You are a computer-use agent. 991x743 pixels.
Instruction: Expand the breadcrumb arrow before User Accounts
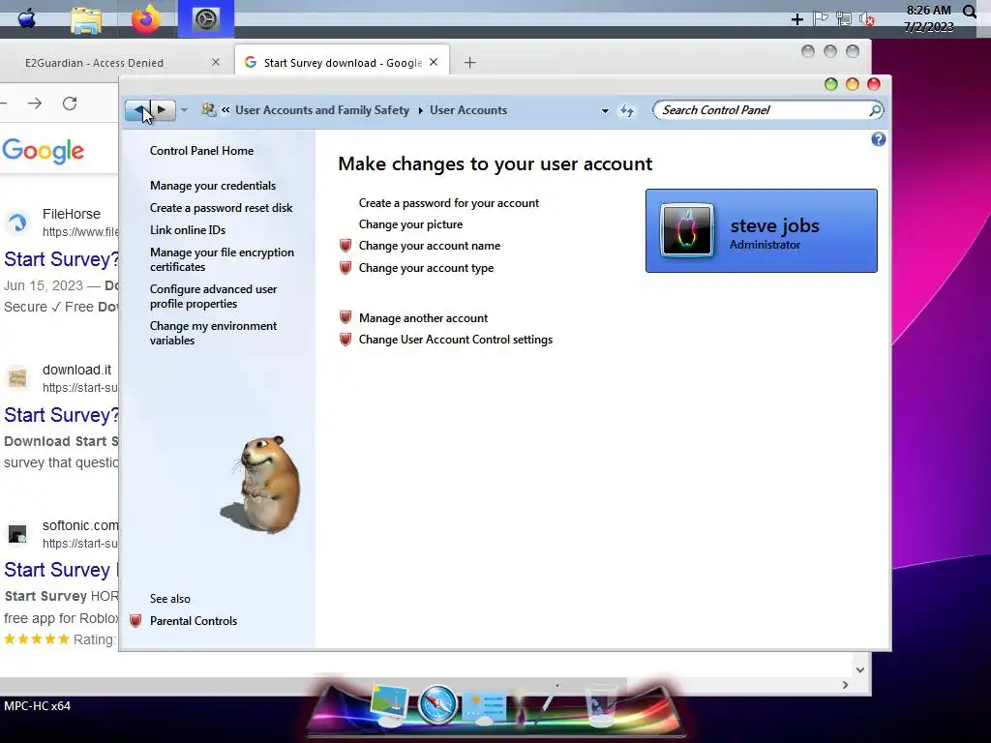point(420,110)
